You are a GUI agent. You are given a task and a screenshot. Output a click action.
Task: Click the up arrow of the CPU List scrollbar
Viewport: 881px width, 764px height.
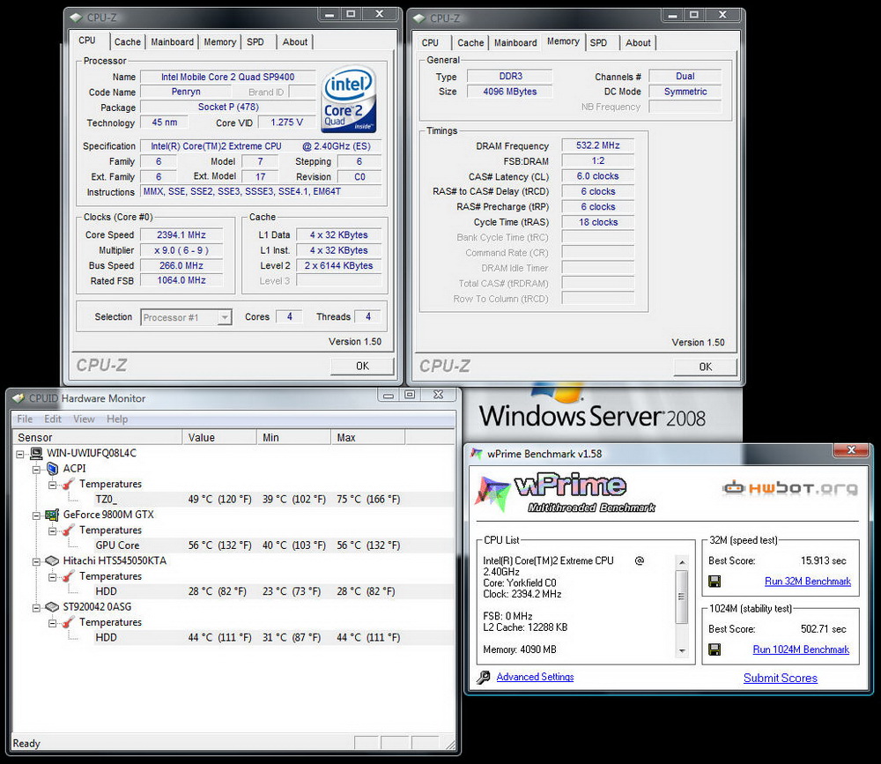pos(682,562)
